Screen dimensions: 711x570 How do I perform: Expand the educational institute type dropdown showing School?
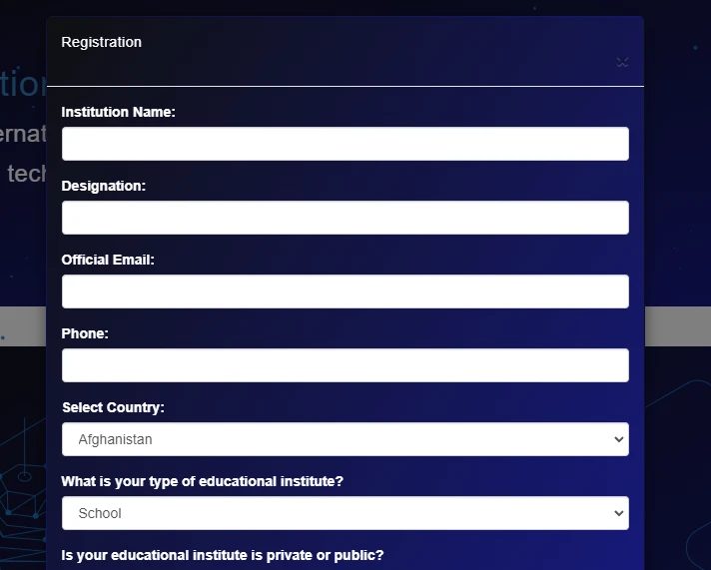point(345,513)
